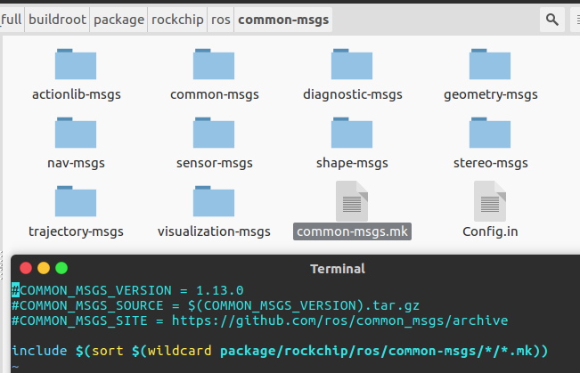This screenshot has width=580, height=373.
Task: Open the trajectory-msgs folder icon
Action: [x=76, y=201]
